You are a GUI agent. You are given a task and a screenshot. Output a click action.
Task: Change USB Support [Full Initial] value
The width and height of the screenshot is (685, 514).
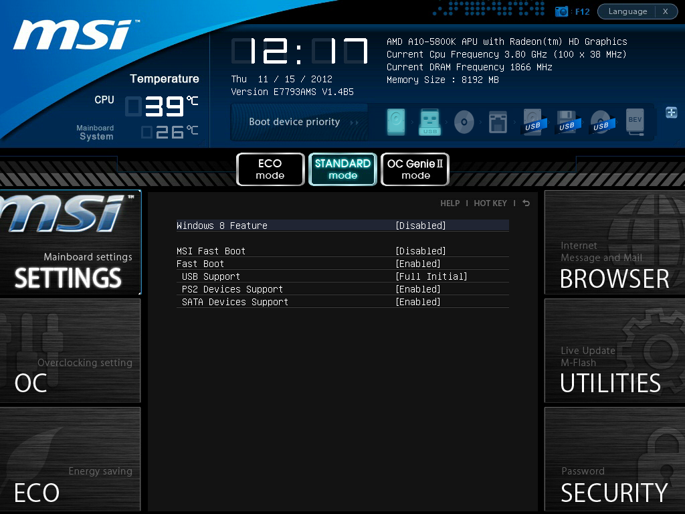(x=431, y=276)
